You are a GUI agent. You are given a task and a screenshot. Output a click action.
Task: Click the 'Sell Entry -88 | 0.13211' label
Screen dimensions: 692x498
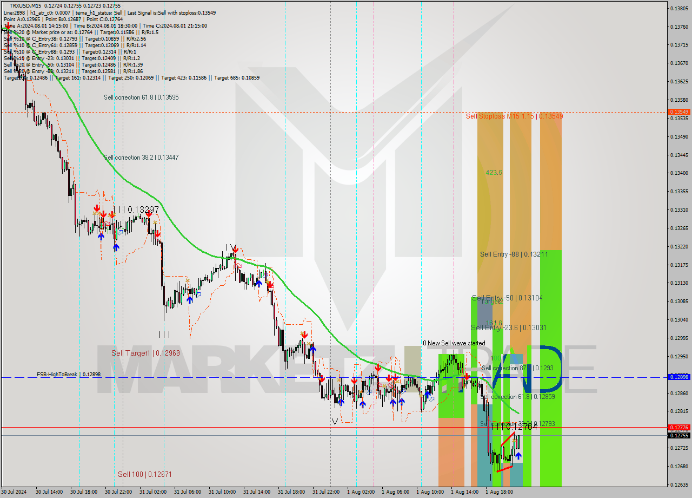[514, 254]
